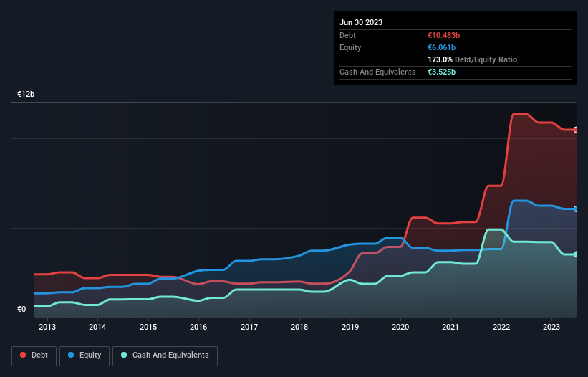Click the 2014 x-axis label

97,327
